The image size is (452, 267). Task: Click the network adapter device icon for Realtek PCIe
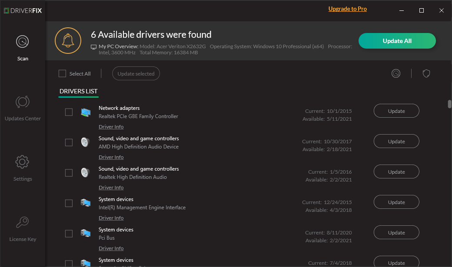(85, 112)
